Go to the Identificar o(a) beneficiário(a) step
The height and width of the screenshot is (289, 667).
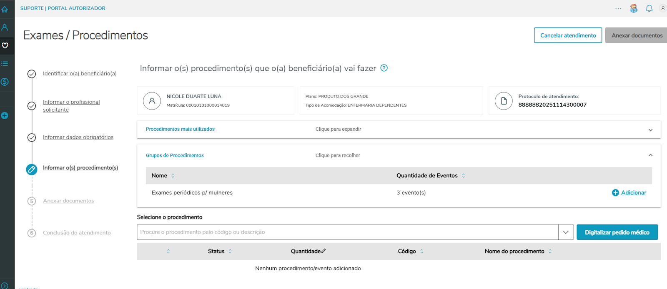pos(80,74)
